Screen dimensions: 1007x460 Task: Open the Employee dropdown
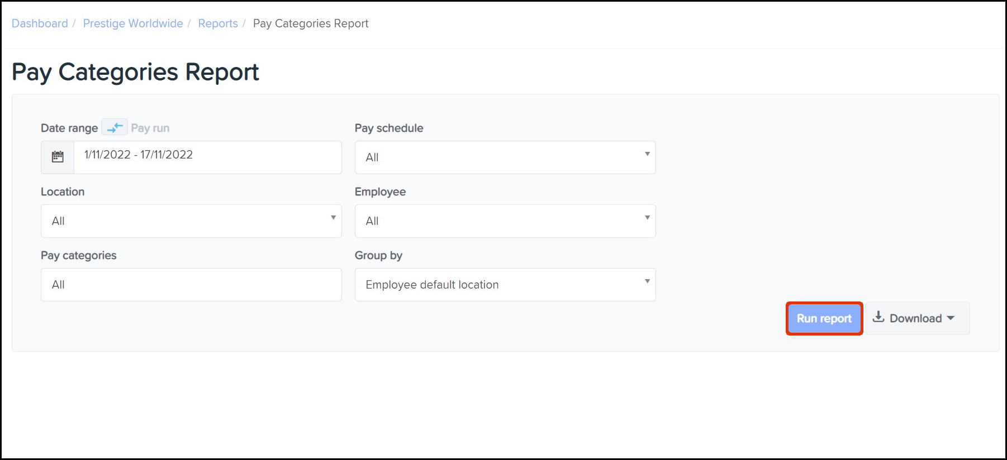click(x=505, y=221)
